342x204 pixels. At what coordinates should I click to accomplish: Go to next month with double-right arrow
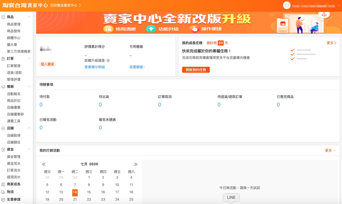pos(136,164)
